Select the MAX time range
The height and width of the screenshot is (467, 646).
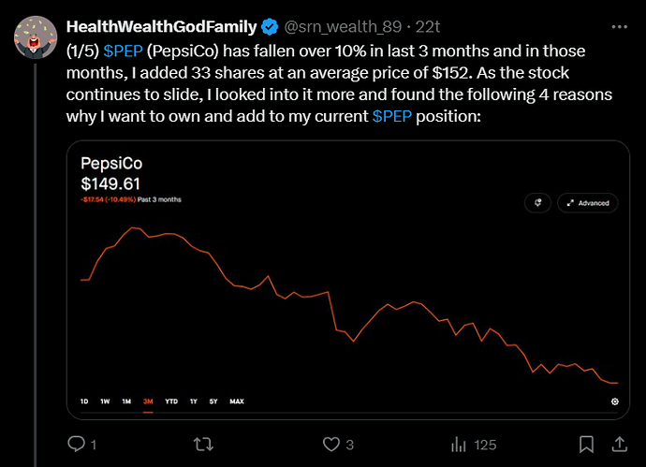237,401
